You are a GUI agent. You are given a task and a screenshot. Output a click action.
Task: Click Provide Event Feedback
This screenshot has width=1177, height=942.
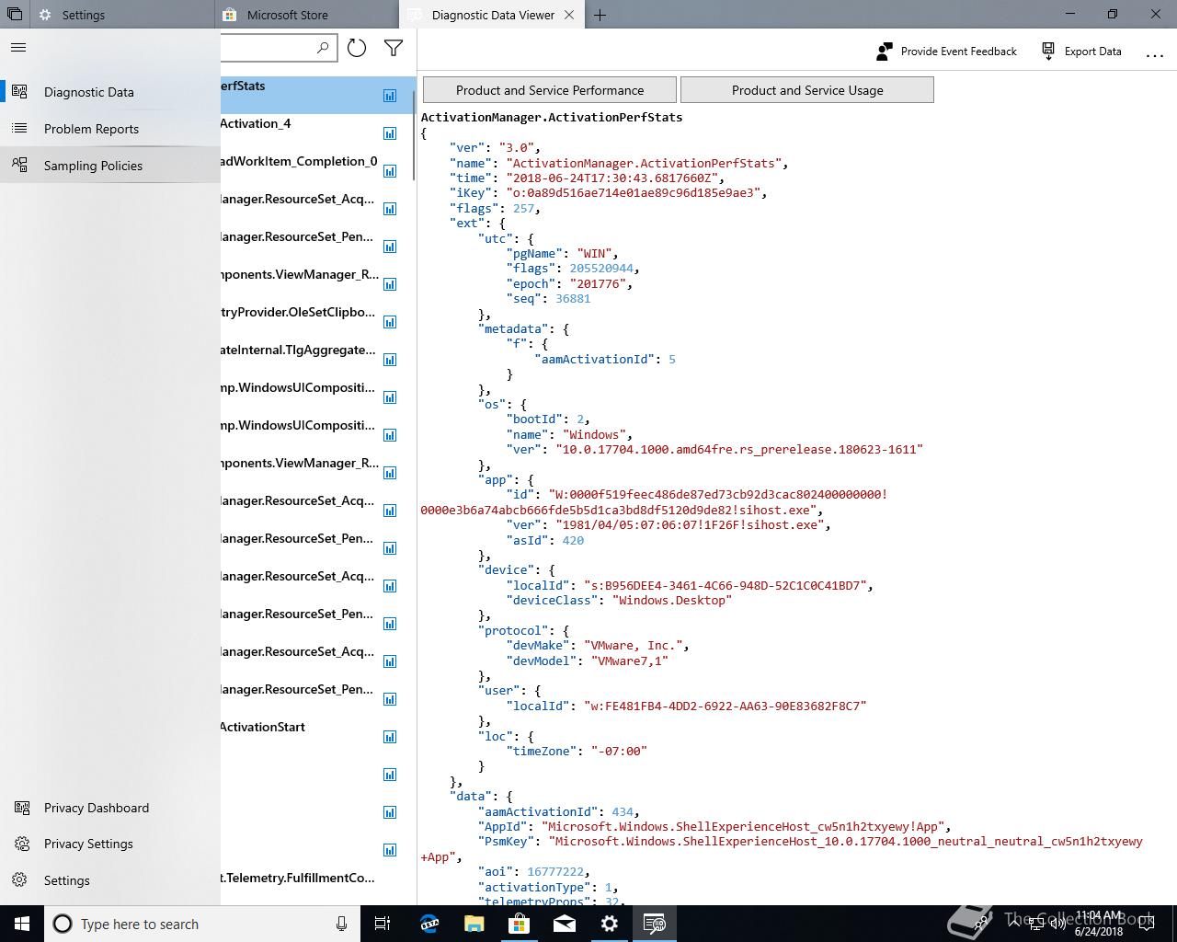coord(946,52)
